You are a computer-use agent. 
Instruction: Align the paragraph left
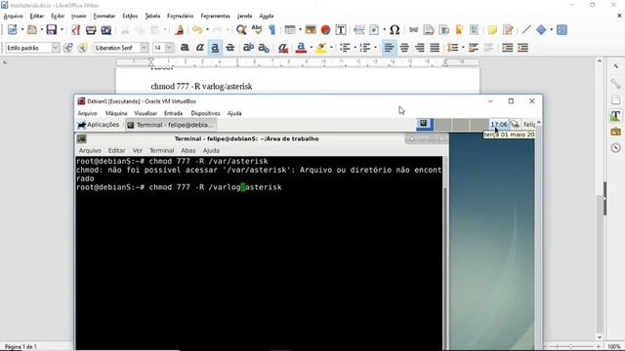[389, 48]
